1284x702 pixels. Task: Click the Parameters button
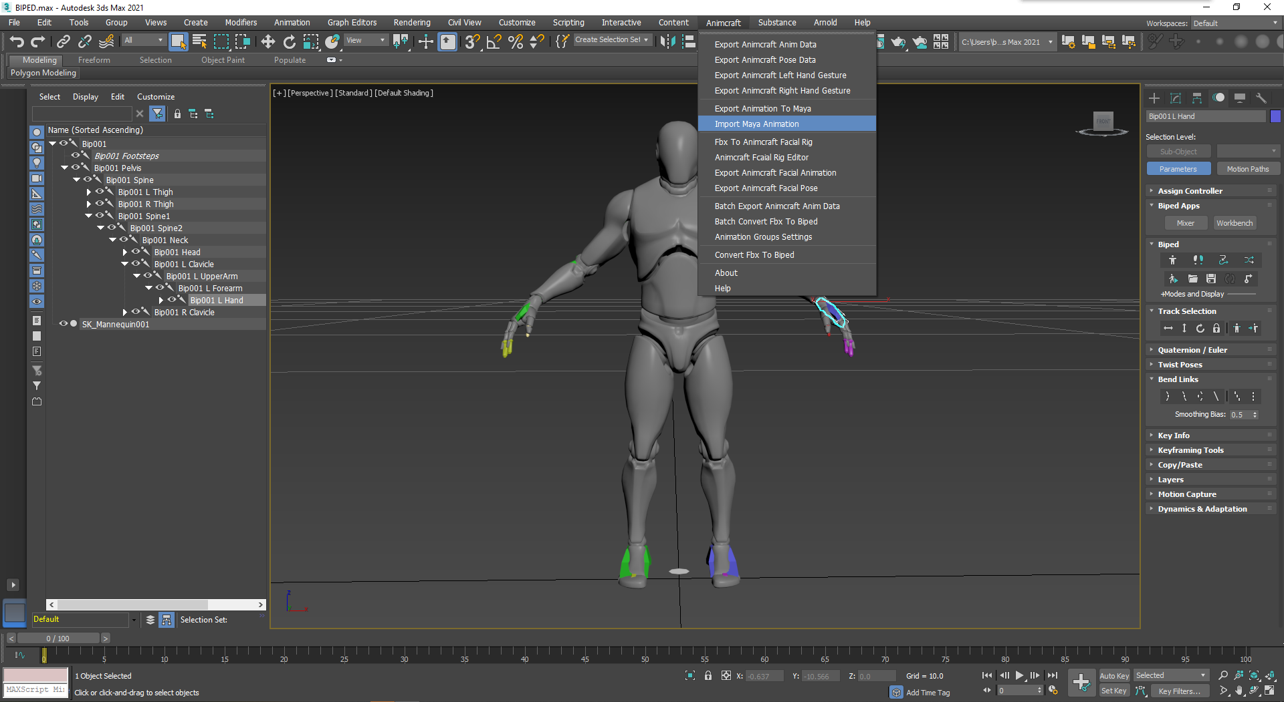coord(1178,169)
